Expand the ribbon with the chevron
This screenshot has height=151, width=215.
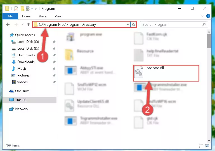pos(202,16)
